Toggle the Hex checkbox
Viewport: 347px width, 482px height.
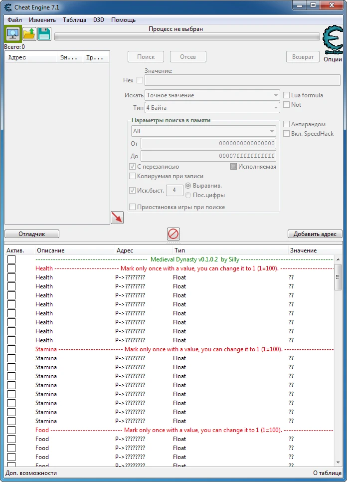(140, 80)
